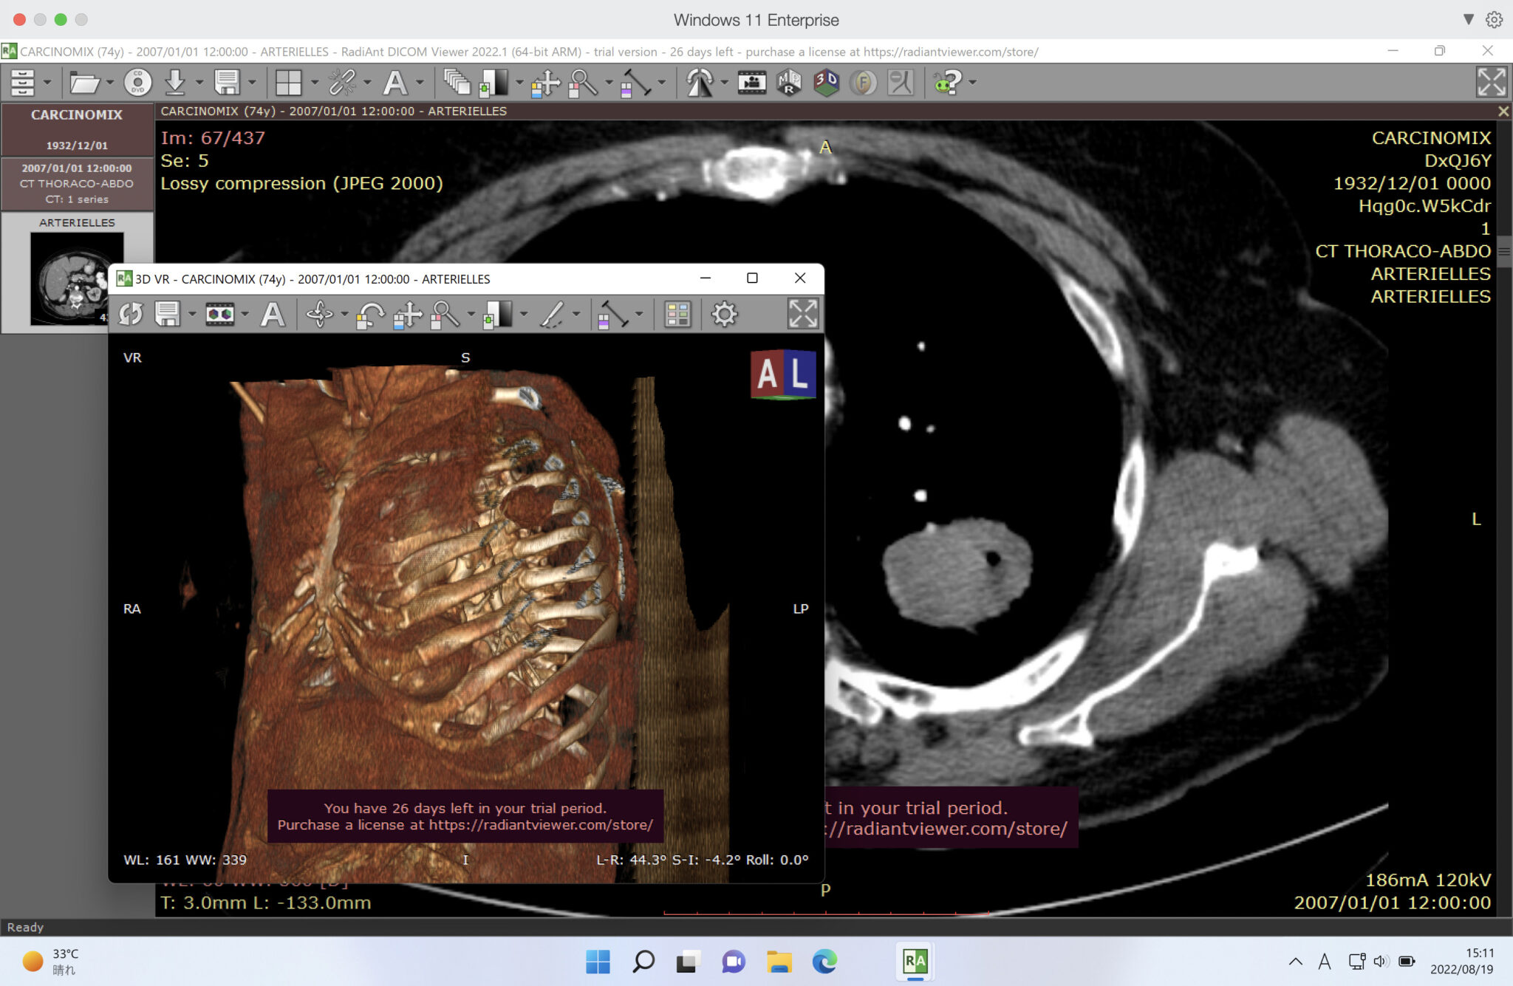Reset the 3D VR view
This screenshot has height=986, width=1513.
coord(131,315)
